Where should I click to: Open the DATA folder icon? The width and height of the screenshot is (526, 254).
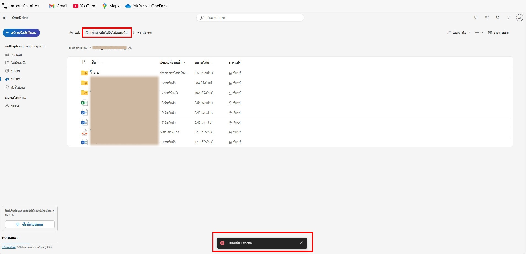(x=84, y=73)
